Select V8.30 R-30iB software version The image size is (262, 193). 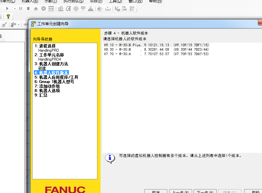click(x=156, y=49)
